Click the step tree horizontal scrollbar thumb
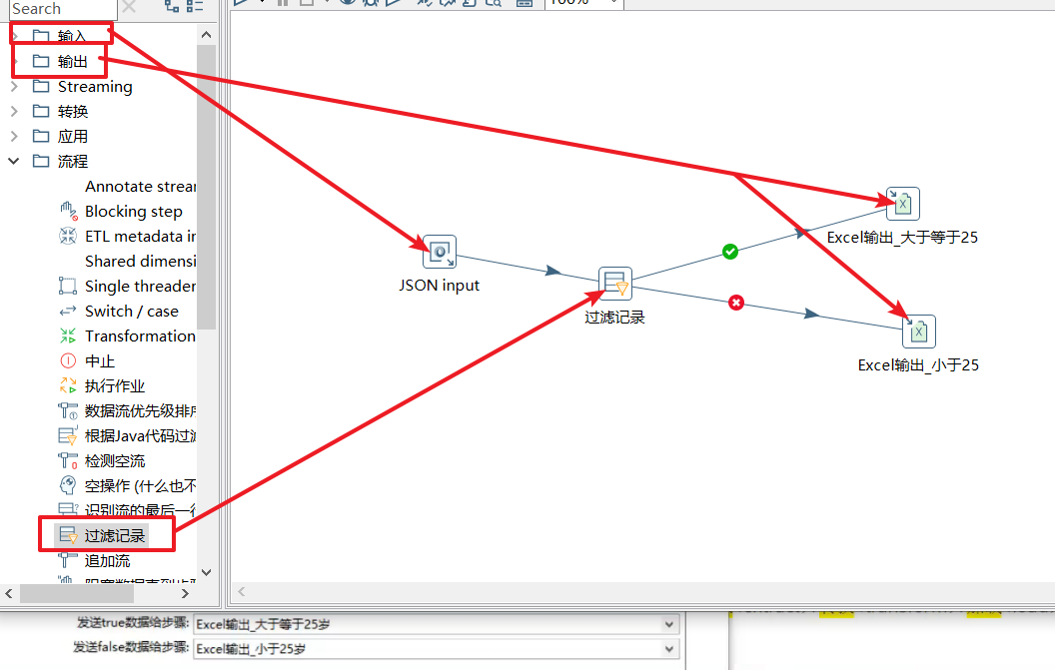The width and height of the screenshot is (1055, 670). tap(77, 593)
